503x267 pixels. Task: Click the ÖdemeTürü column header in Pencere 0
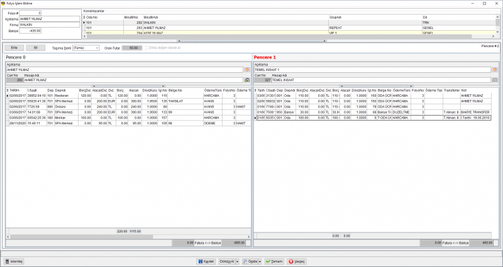[213, 90]
